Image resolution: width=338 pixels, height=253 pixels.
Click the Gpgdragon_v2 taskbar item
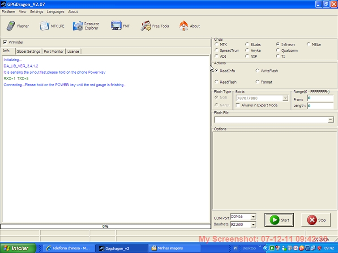pos(122,248)
